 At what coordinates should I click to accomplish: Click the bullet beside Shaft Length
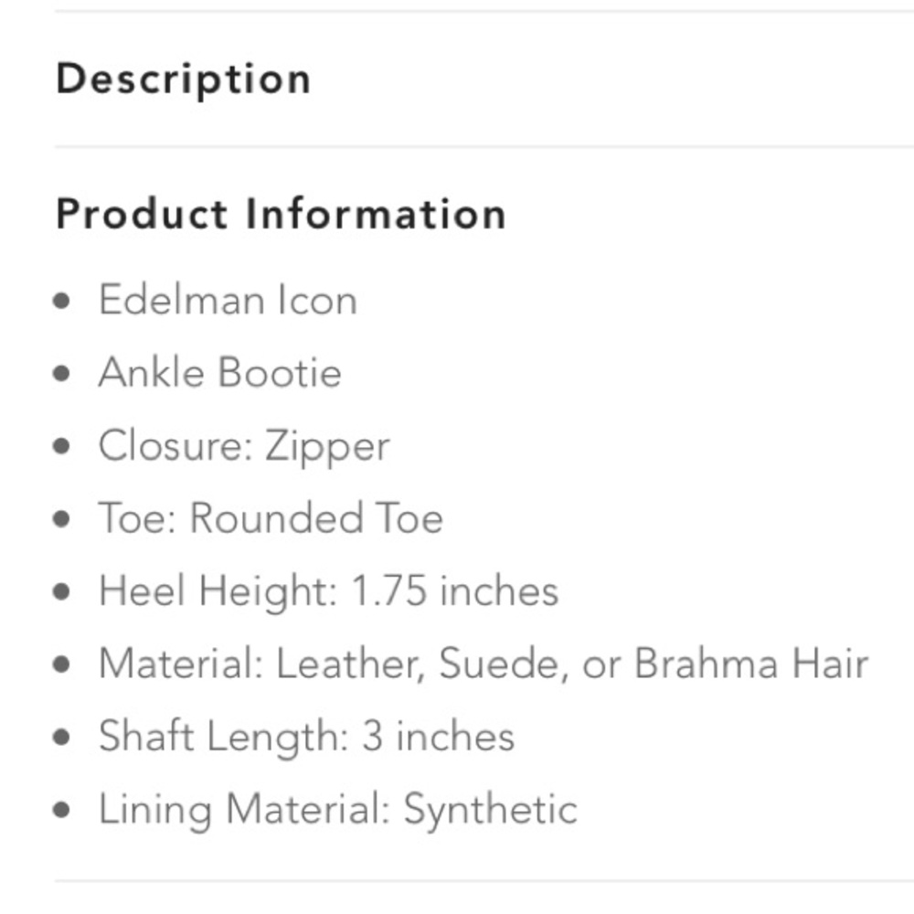[x=61, y=738]
